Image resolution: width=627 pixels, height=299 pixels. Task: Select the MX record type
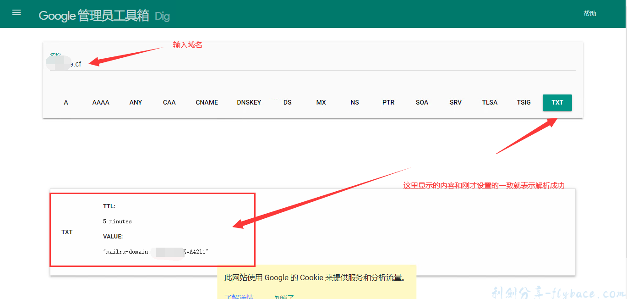[321, 102]
